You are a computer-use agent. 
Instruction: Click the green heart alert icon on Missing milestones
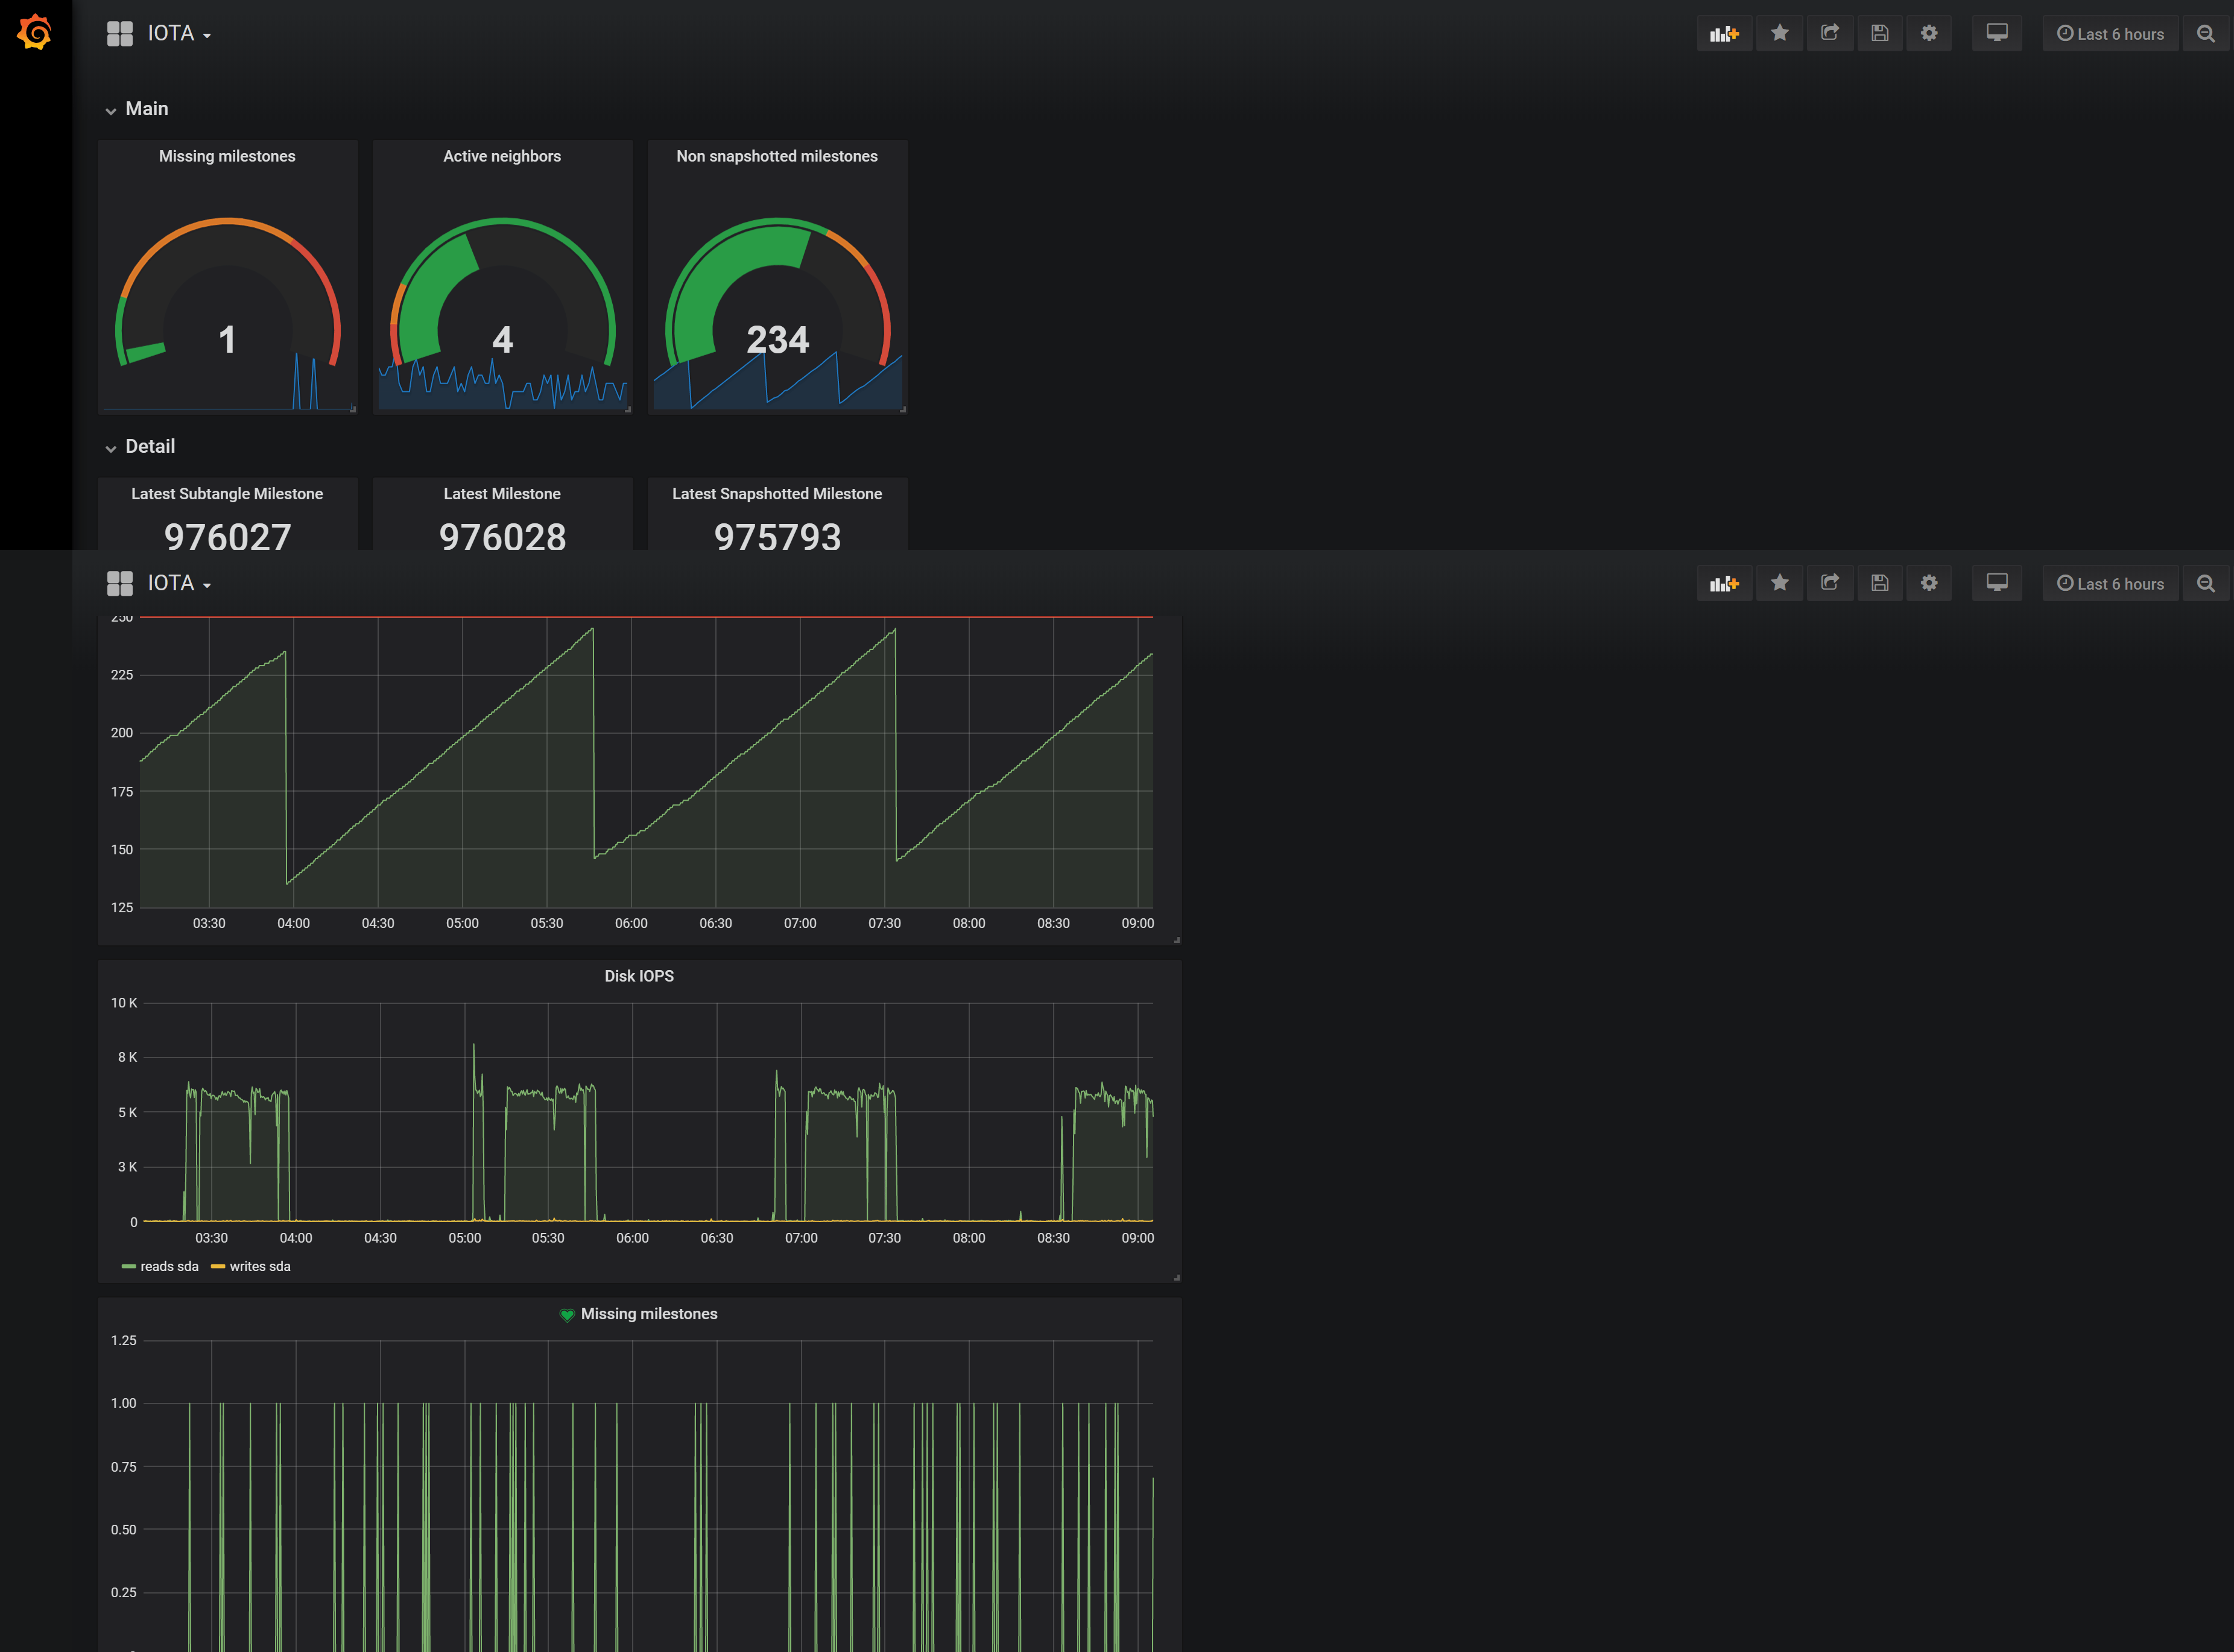pyautogui.click(x=568, y=1315)
